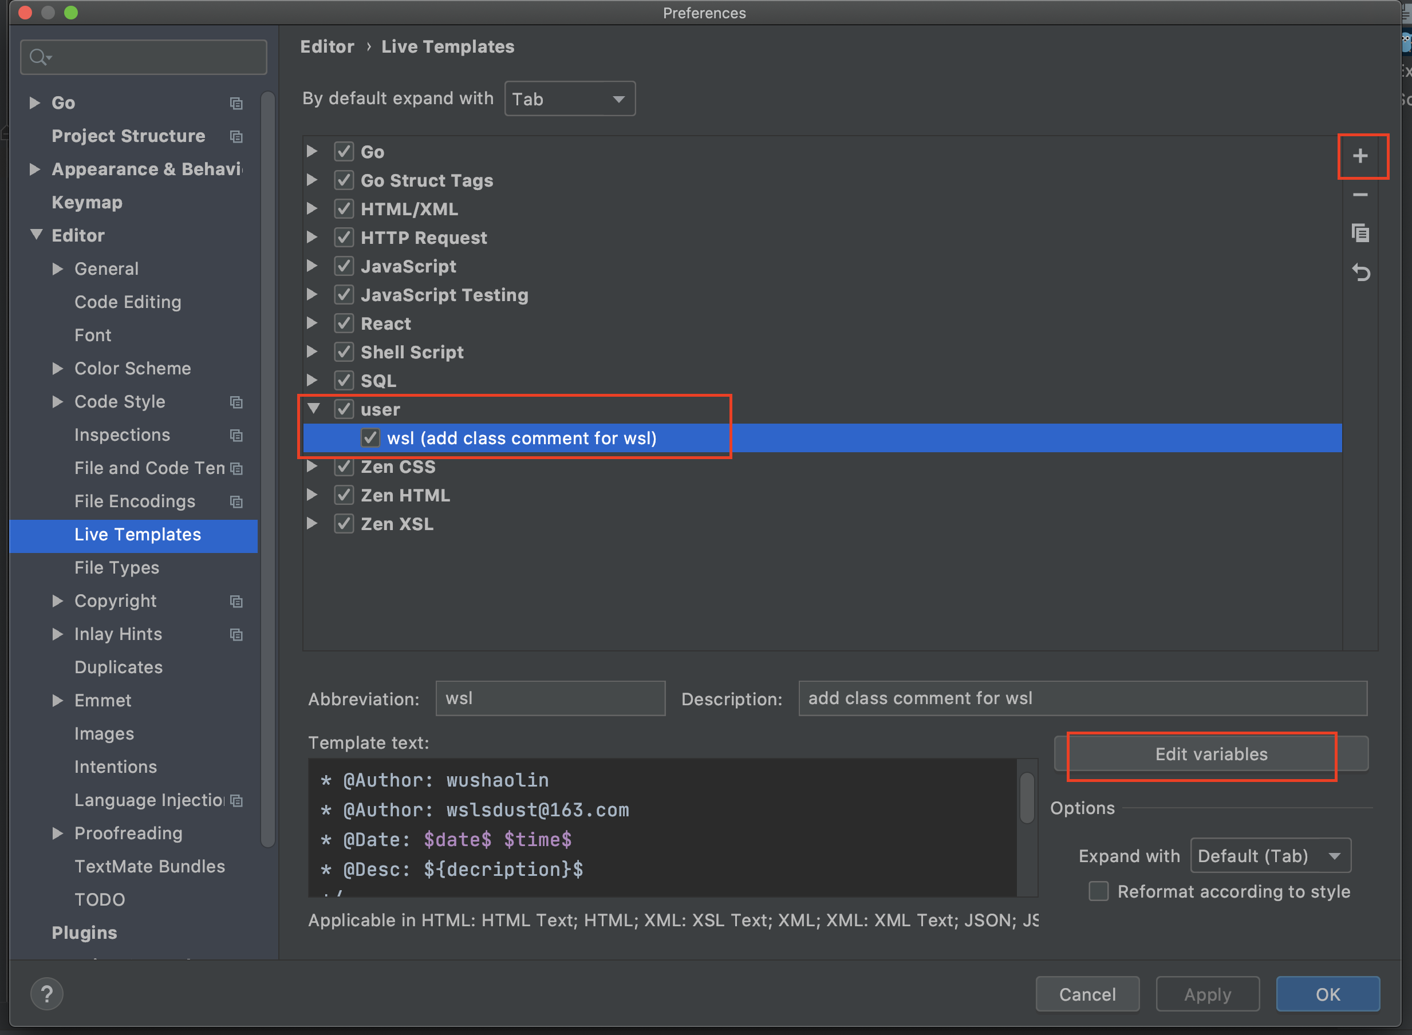Click the Edit variables button
1412x1035 pixels.
[1211, 754]
